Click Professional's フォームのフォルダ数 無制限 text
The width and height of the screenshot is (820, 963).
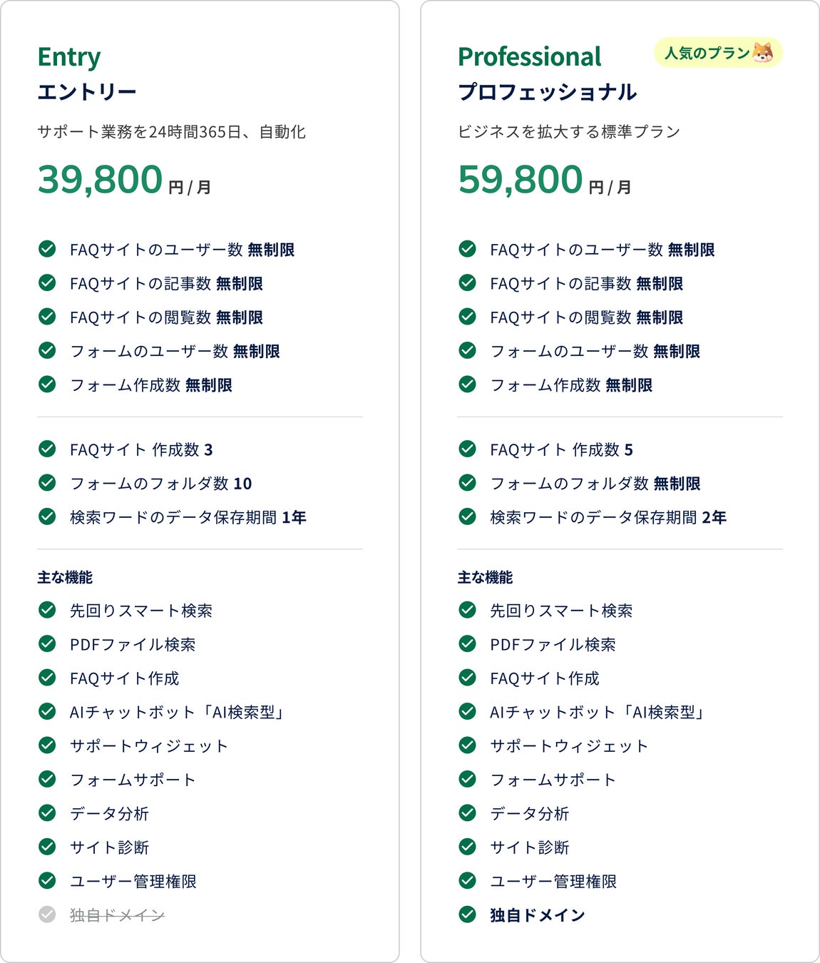pyautogui.click(x=595, y=484)
